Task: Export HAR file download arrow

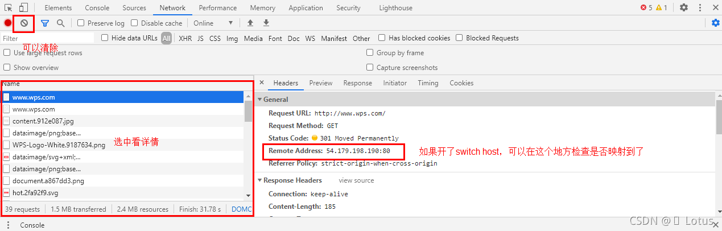Action: tap(266, 23)
